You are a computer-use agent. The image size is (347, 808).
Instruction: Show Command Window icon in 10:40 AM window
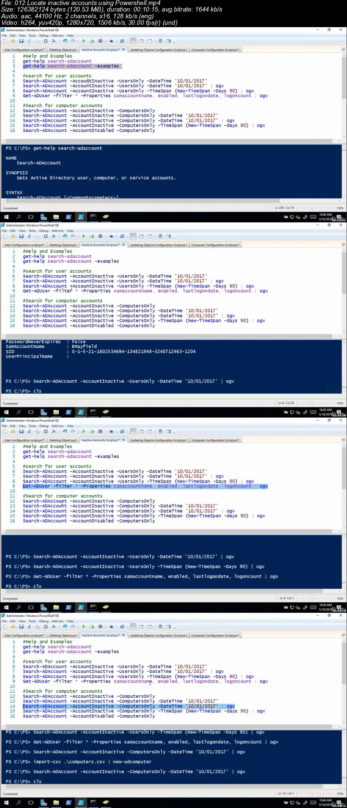point(160,41)
